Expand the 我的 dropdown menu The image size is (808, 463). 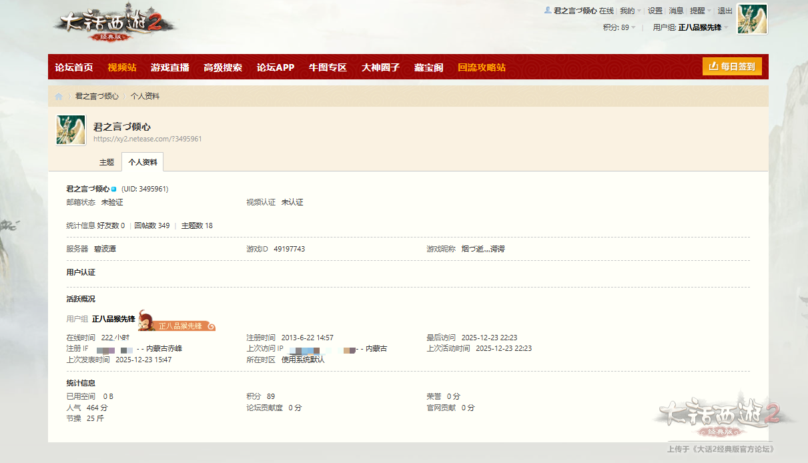point(630,11)
